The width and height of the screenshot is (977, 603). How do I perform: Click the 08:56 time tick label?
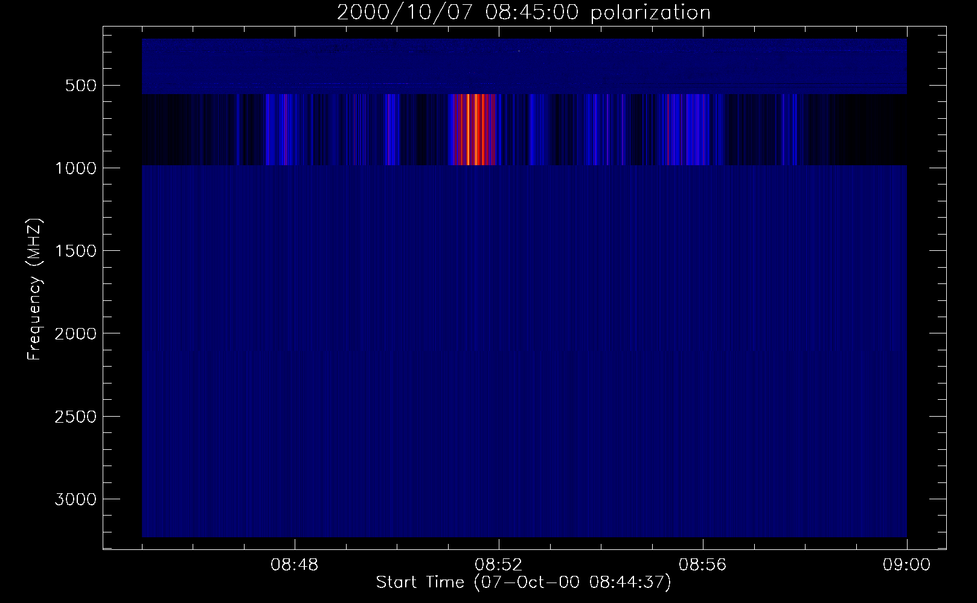pos(703,566)
